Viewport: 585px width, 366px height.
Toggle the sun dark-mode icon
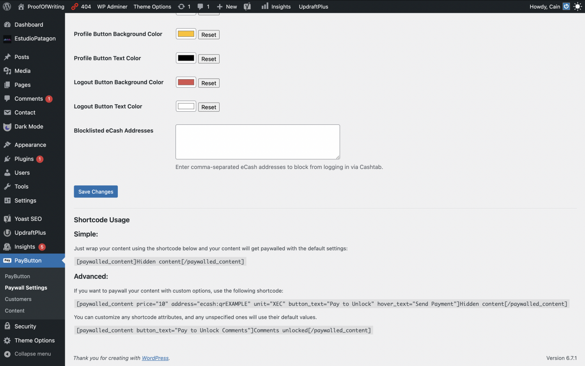tap(578, 7)
